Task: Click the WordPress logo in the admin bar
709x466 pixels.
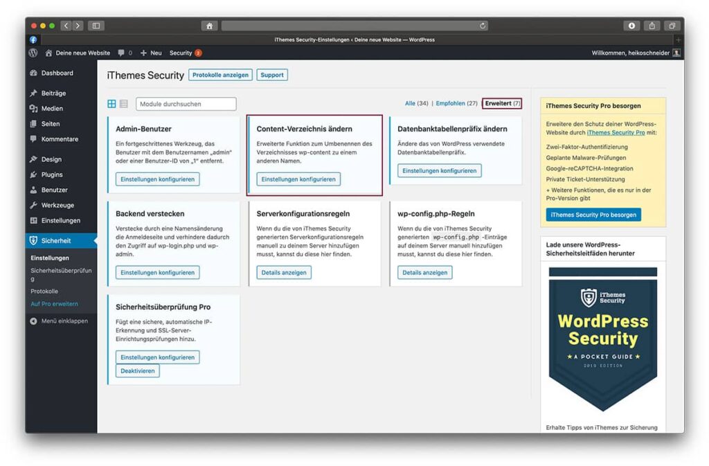Action: click(33, 53)
